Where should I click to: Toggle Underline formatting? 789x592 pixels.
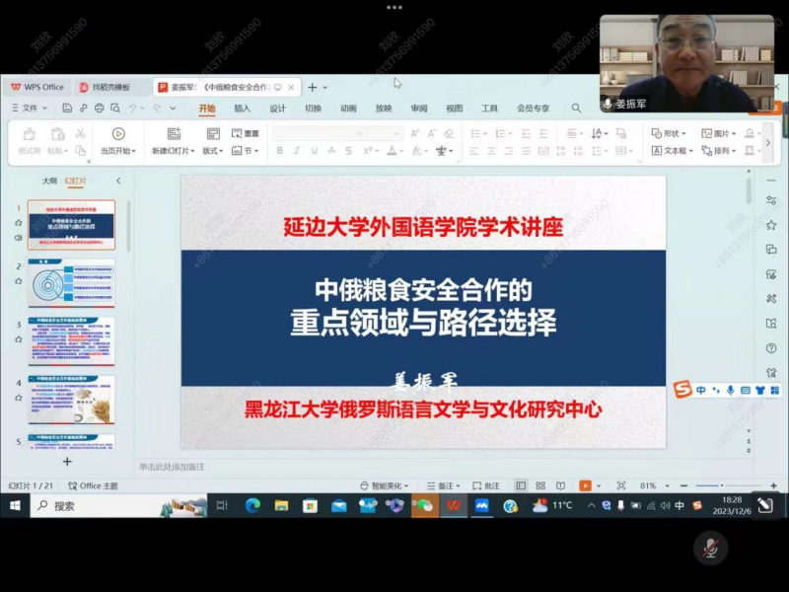[x=315, y=151]
